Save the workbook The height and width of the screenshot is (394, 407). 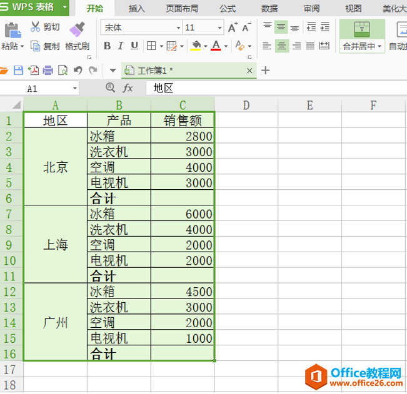(18, 71)
